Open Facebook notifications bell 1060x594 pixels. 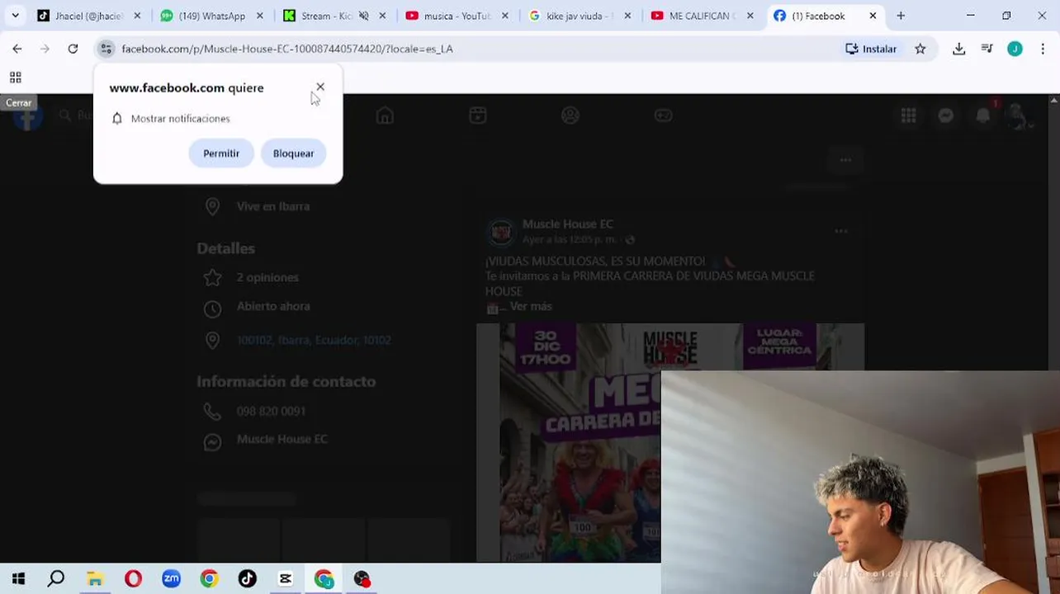tap(982, 116)
